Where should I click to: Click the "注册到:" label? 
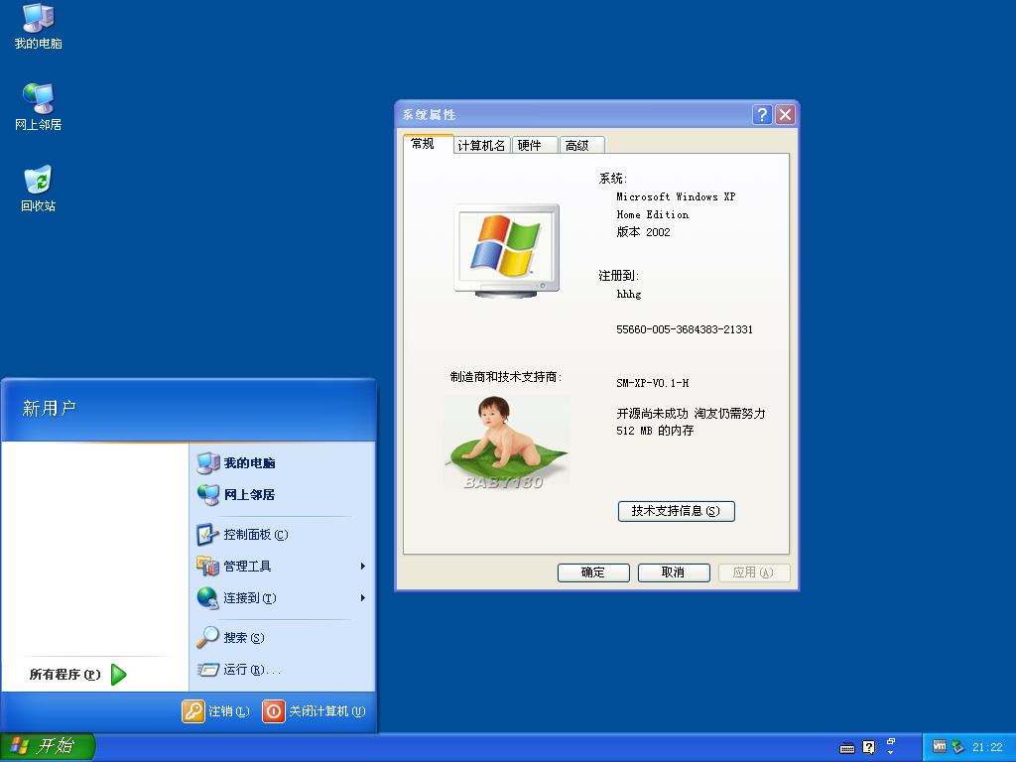pos(619,276)
